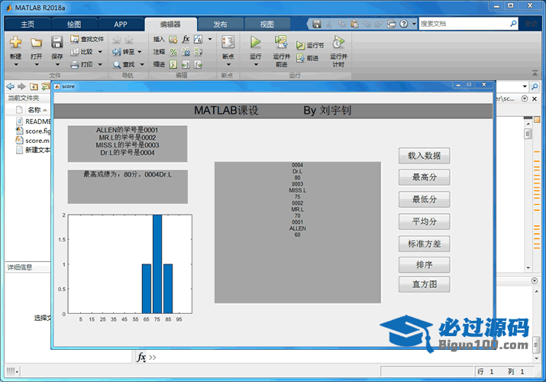
Task: Click the search magnifier in the documentation box
Action: click(513, 24)
